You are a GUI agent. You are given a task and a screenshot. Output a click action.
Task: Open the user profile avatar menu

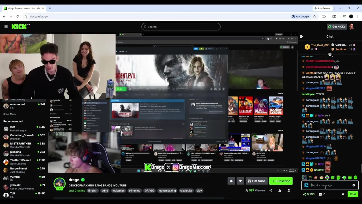pos(351,27)
